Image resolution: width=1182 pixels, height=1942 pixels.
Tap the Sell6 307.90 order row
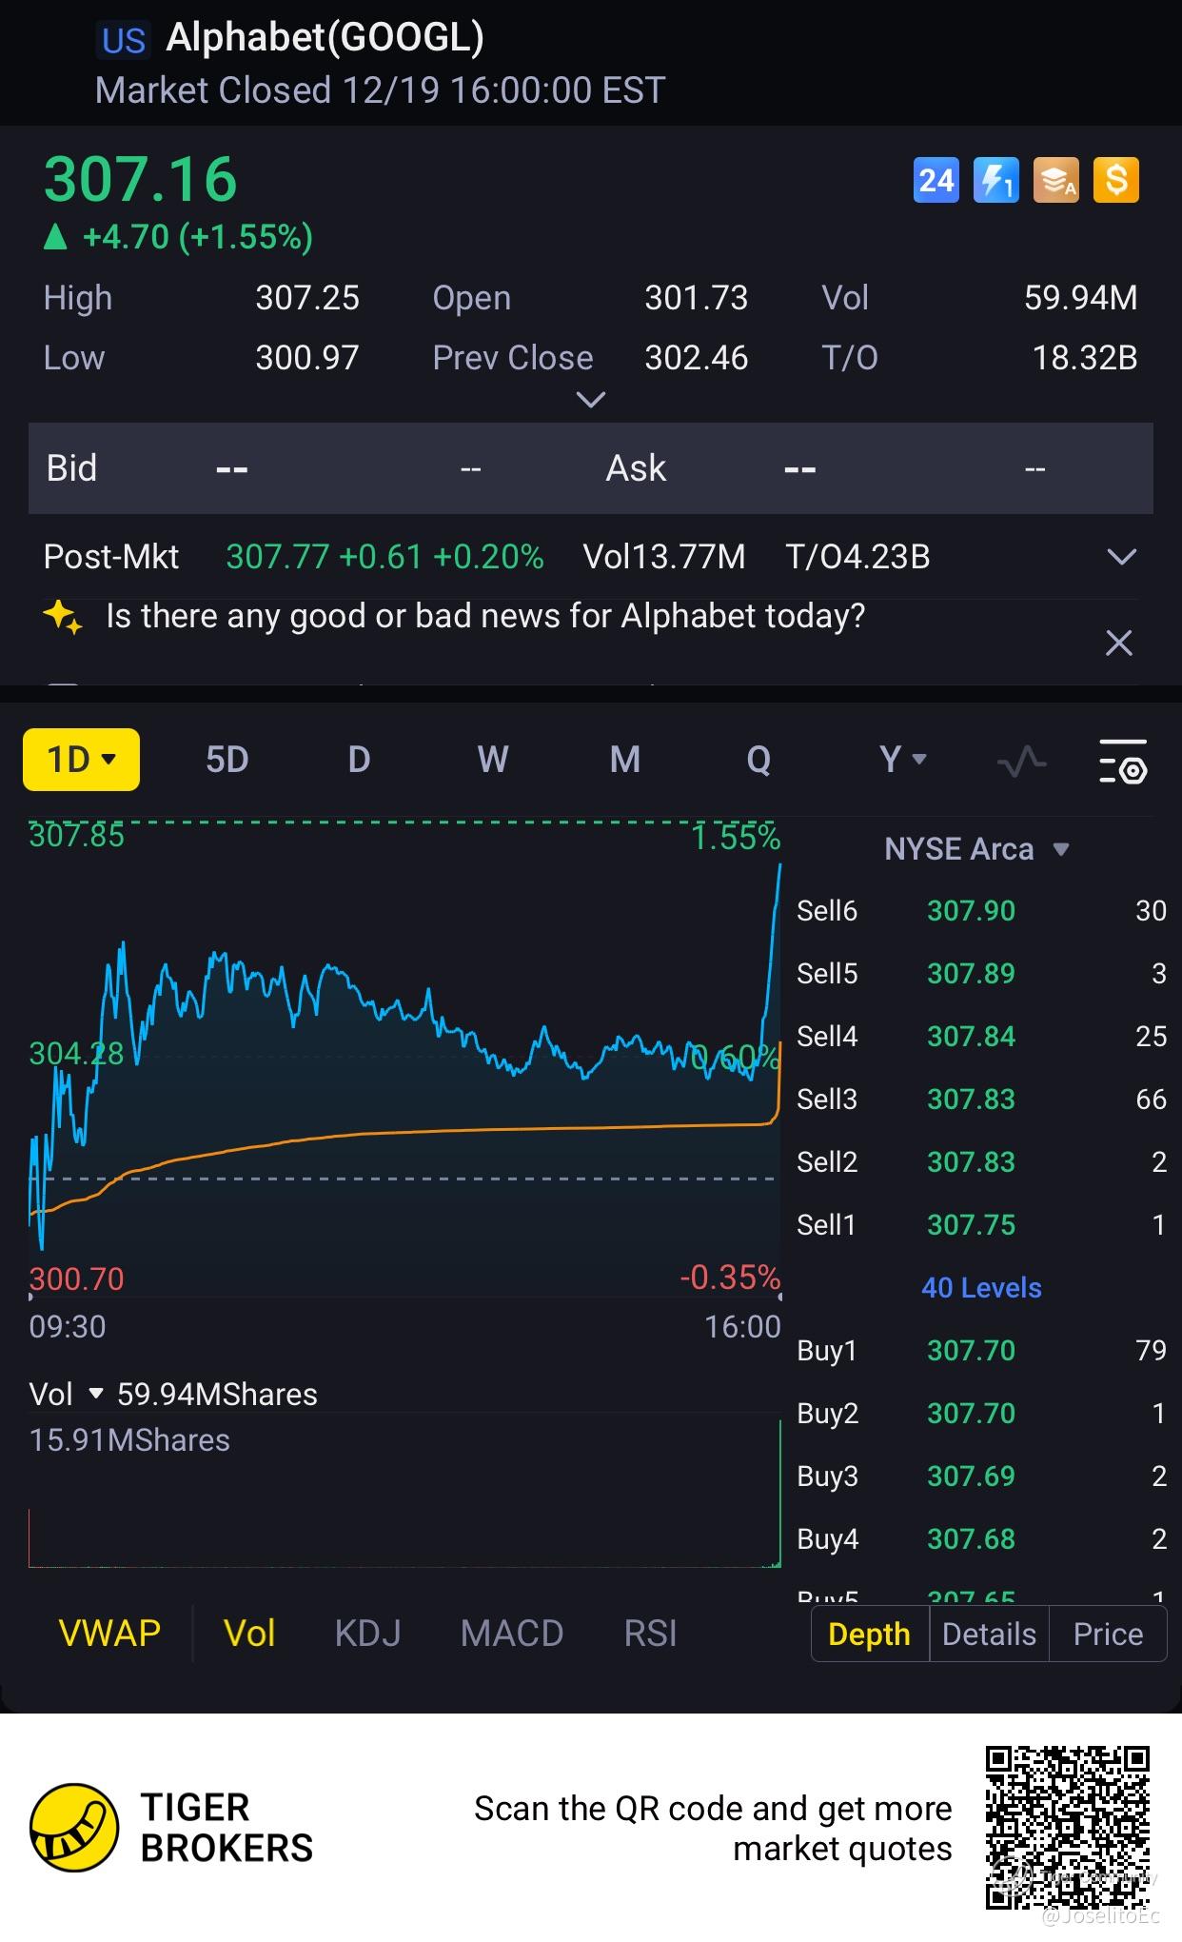click(x=981, y=911)
